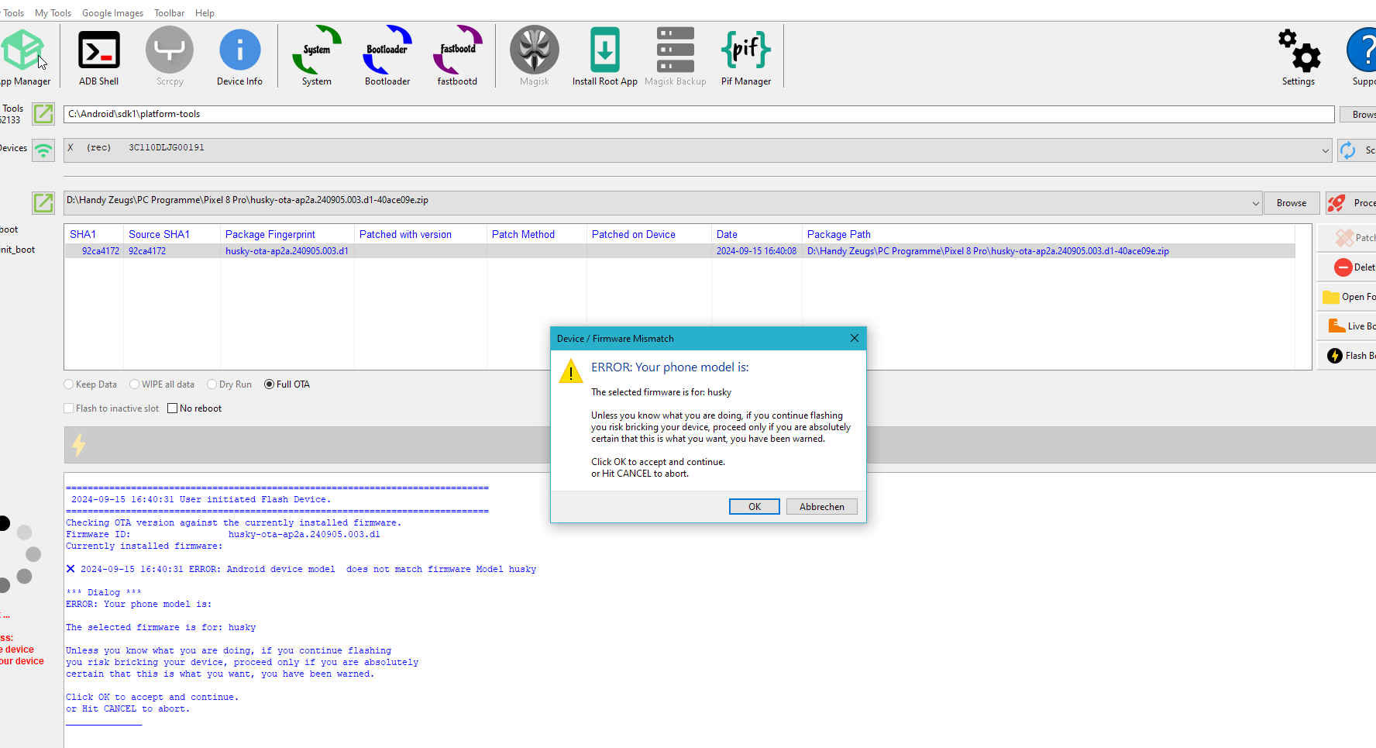Open Settings gear icon

(x=1299, y=50)
